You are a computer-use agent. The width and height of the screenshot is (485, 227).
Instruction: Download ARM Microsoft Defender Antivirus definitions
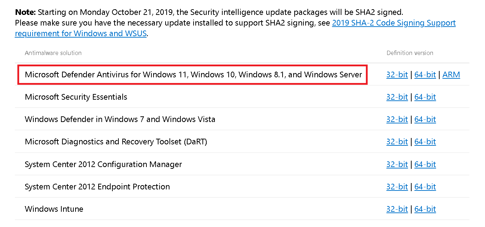(451, 75)
